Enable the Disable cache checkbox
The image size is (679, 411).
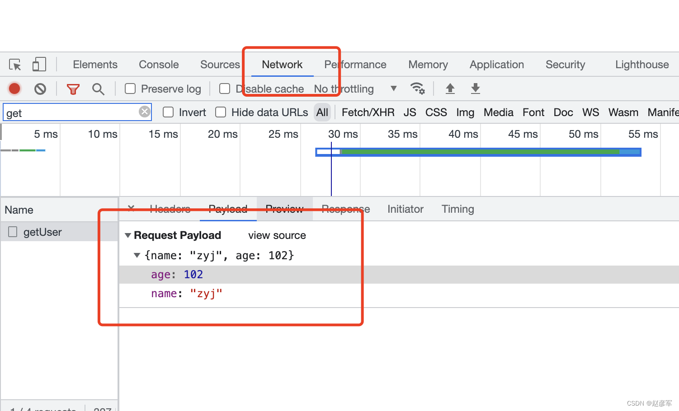(x=225, y=89)
